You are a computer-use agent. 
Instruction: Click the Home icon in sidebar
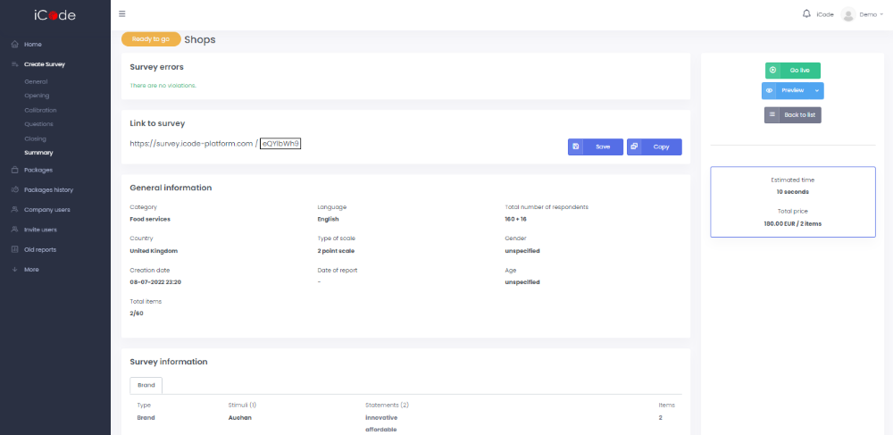pyautogui.click(x=14, y=44)
